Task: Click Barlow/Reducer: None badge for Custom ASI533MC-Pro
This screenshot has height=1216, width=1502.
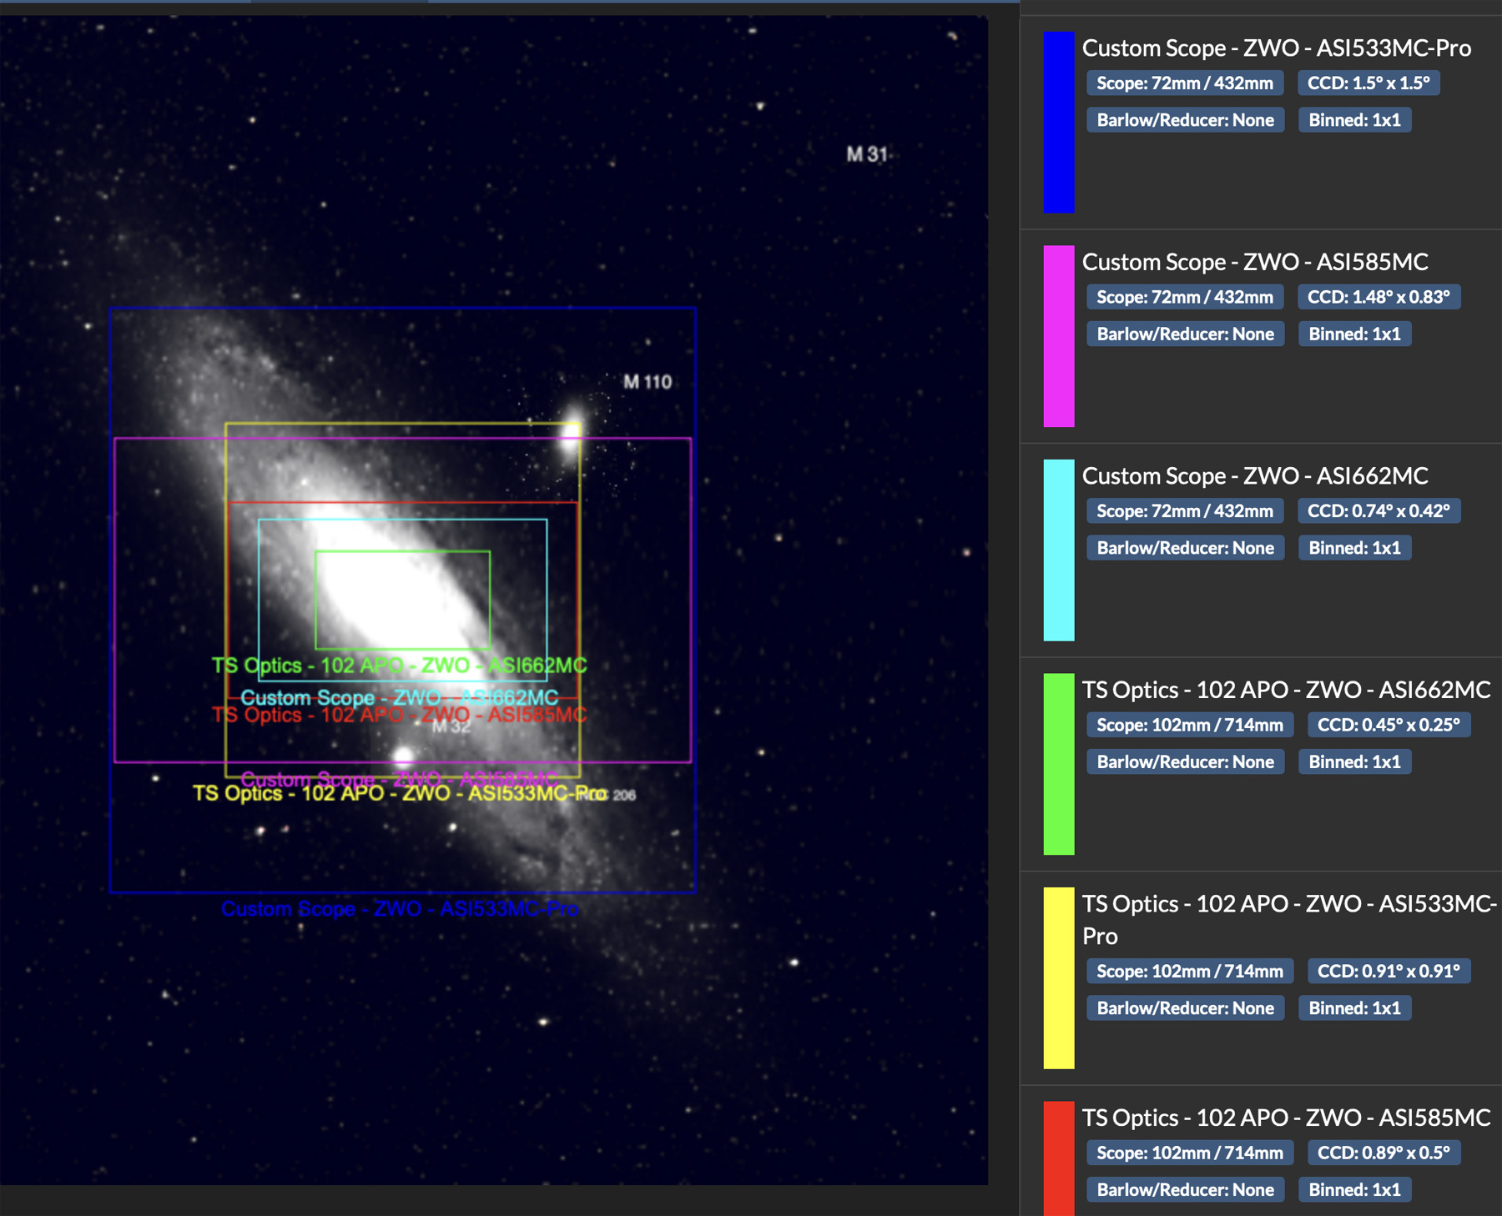Action: click(x=1185, y=120)
